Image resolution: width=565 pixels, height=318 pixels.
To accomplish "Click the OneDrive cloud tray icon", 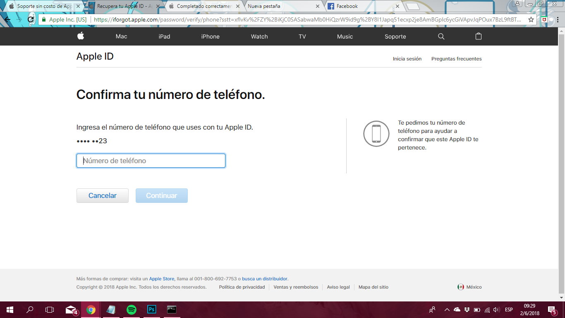I will tap(457, 310).
